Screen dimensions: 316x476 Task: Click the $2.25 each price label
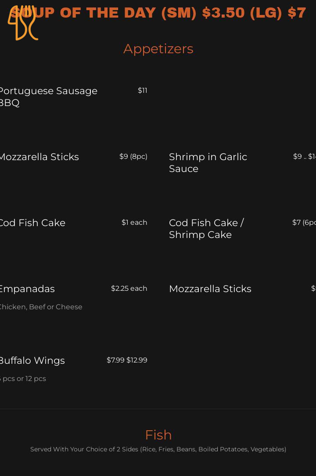click(x=129, y=289)
